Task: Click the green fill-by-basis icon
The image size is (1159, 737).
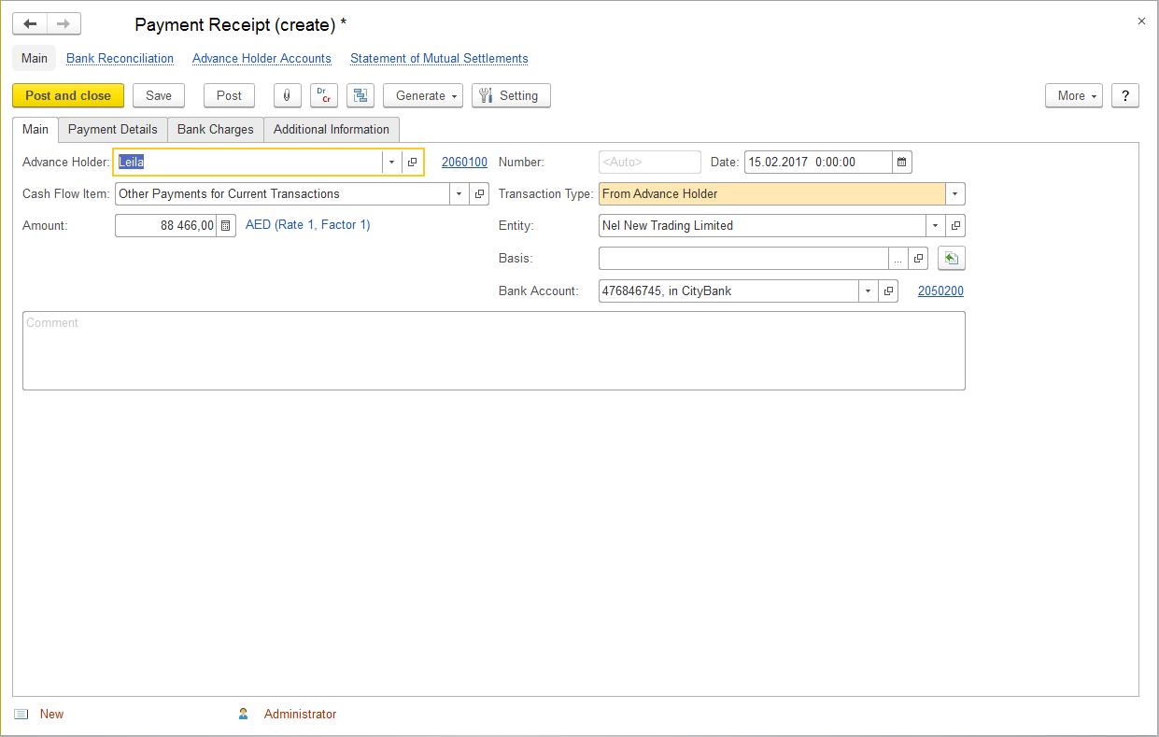Action: pos(951,259)
